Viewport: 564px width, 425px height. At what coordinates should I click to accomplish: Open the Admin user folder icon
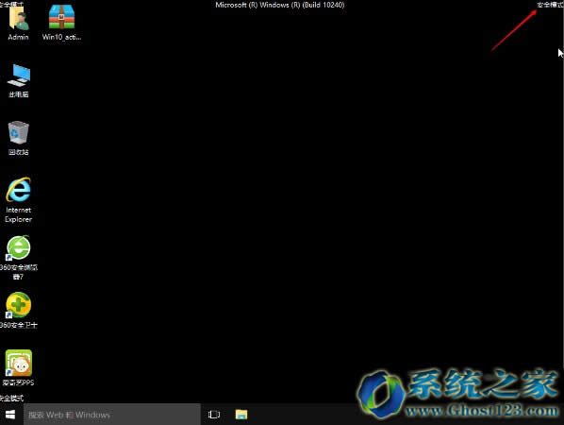tap(18, 18)
